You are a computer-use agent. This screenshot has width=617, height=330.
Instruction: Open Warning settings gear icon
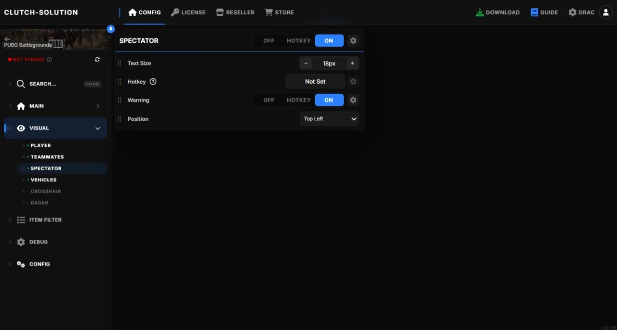pyautogui.click(x=353, y=100)
